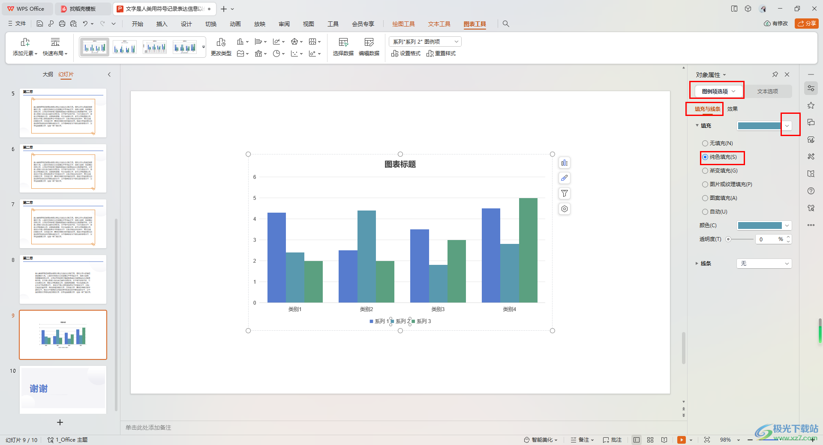
Task: Open the Line style dropdown
Action: (764, 264)
